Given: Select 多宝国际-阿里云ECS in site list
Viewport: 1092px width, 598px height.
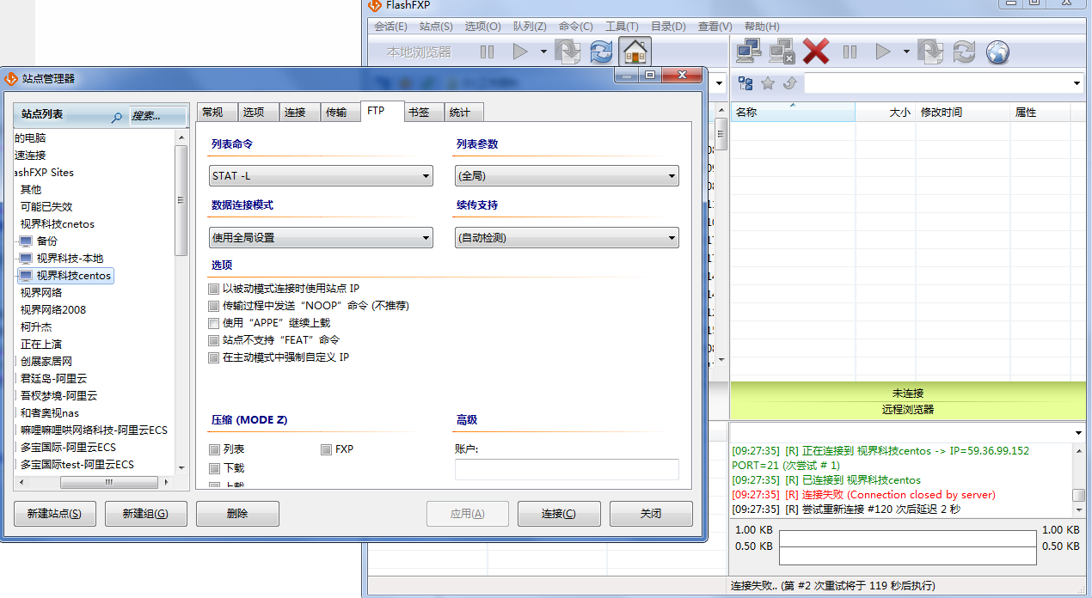Looking at the screenshot, I should coord(68,448).
